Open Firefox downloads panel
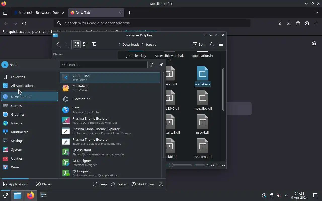This screenshot has width=322, height=201. (x=289, y=23)
